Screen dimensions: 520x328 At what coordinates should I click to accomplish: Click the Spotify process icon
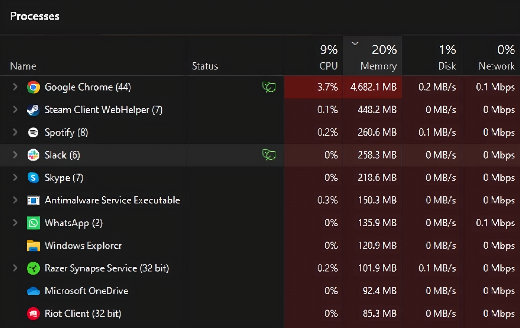(33, 132)
